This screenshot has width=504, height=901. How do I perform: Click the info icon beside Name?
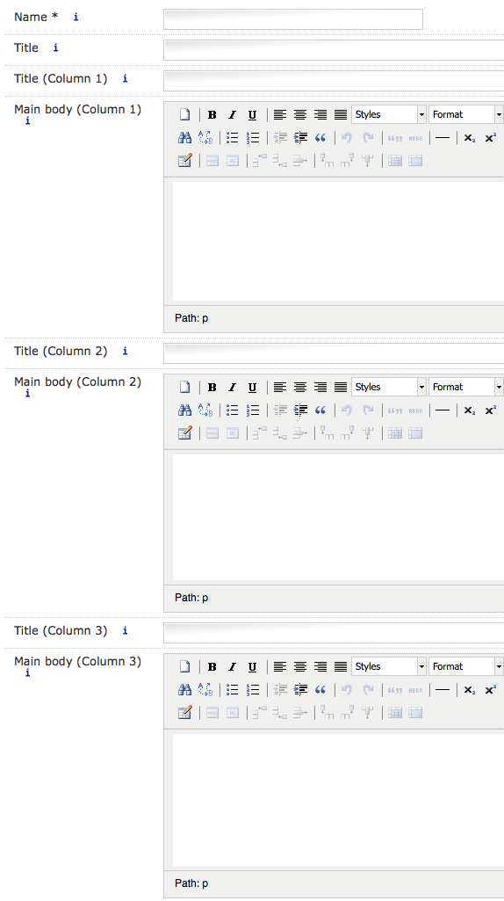(76, 18)
